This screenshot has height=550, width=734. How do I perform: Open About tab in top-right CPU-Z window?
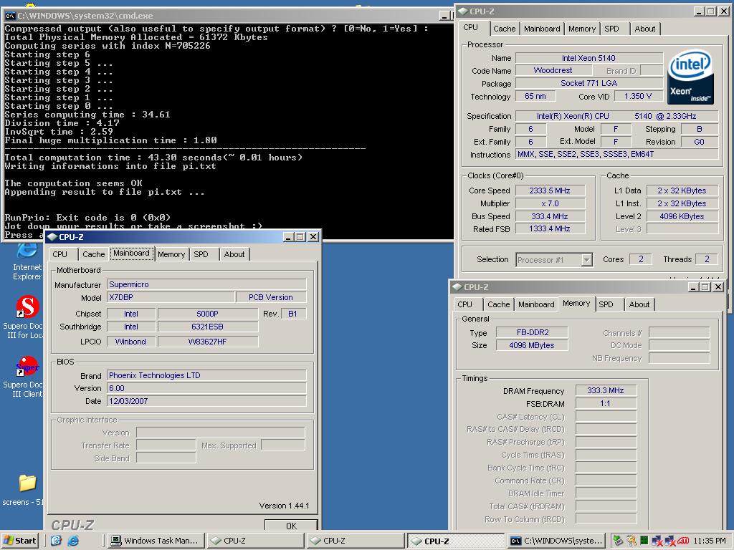click(x=645, y=29)
